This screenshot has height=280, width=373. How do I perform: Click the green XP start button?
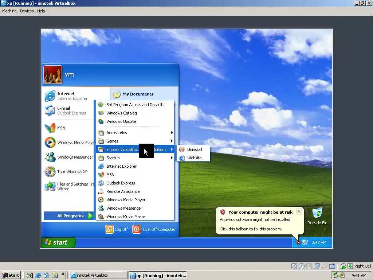pyautogui.click(x=58, y=242)
